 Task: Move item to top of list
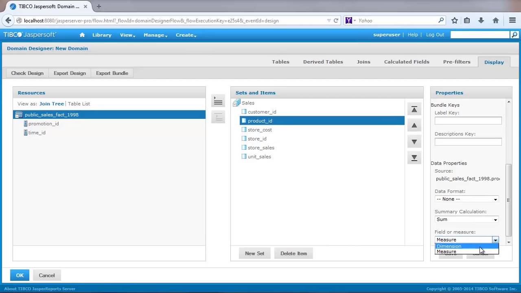pyautogui.click(x=414, y=109)
